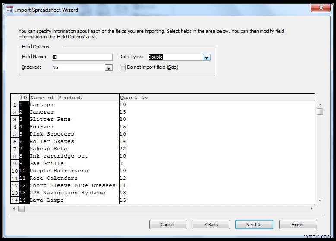Check 'Do not import field (Skip)'
The height and width of the screenshot is (241, 336).
click(x=123, y=68)
